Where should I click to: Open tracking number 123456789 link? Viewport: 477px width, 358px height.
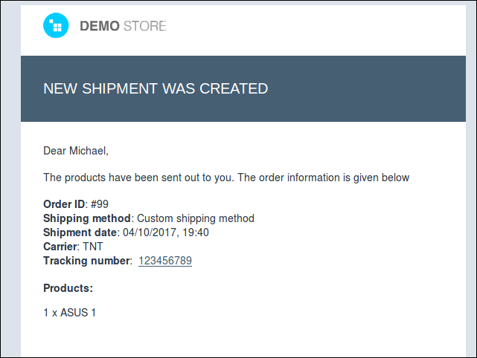click(x=165, y=261)
